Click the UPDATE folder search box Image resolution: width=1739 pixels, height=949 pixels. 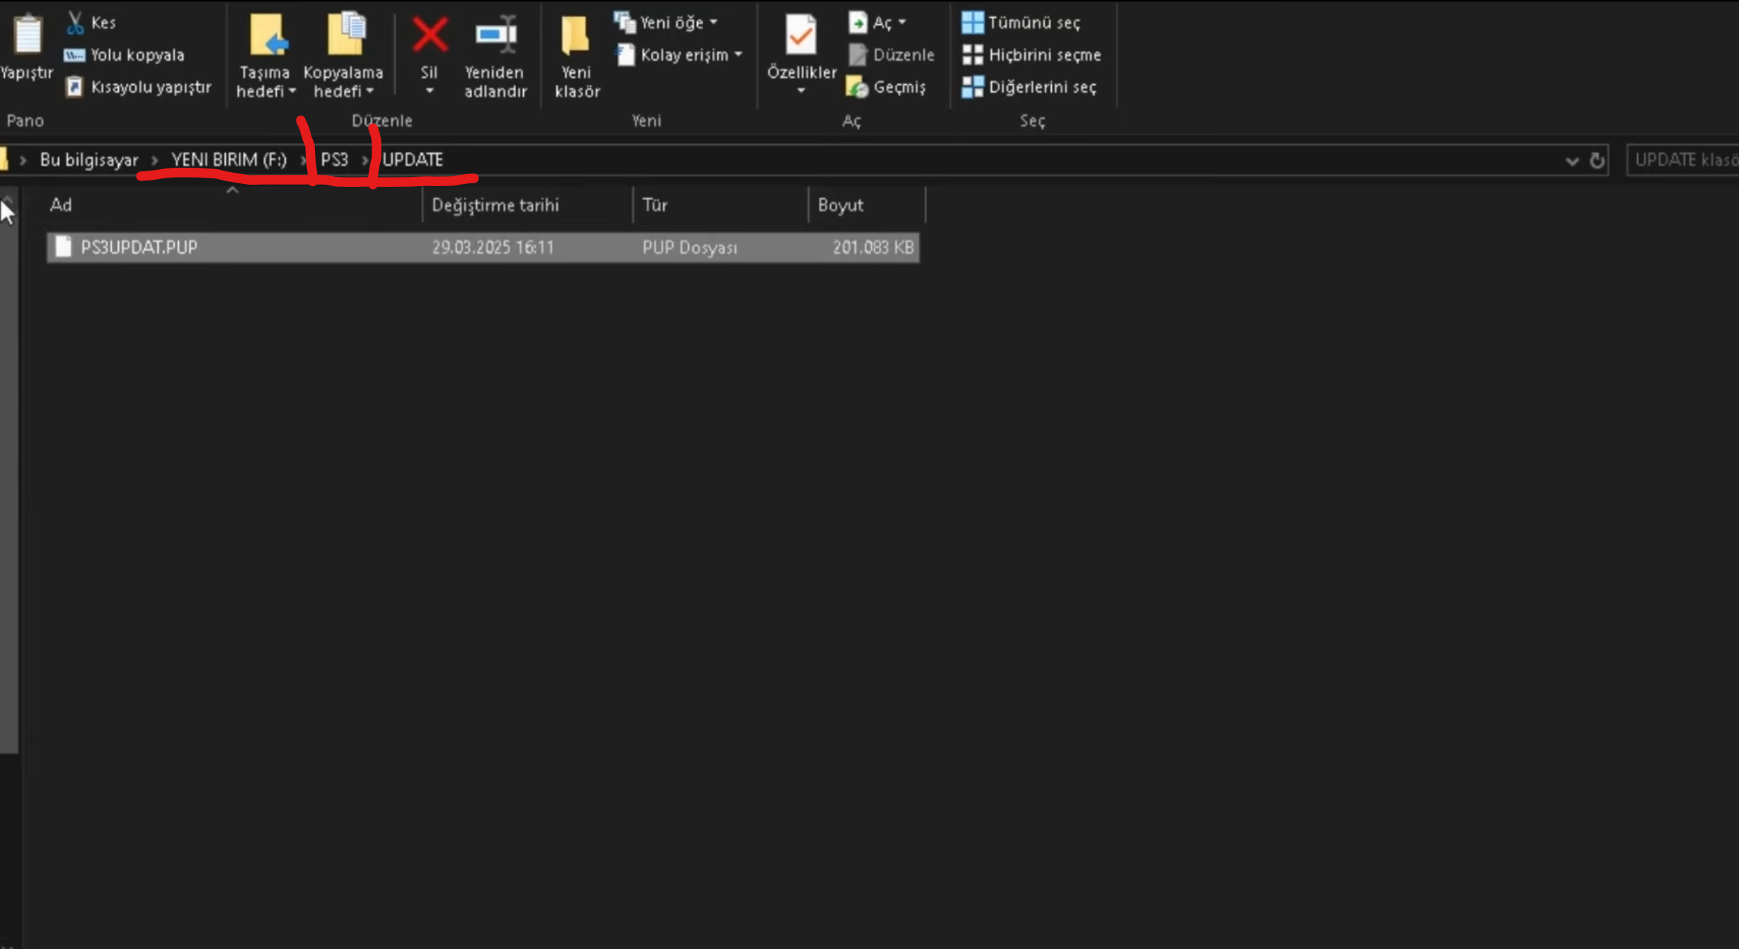(x=1685, y=160)
